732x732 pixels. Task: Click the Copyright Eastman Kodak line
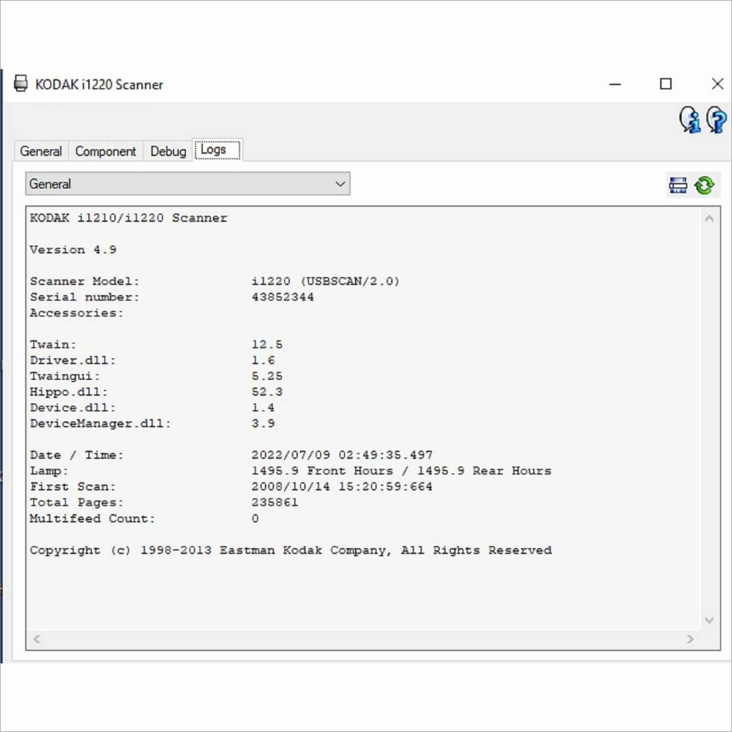[291, 550]
